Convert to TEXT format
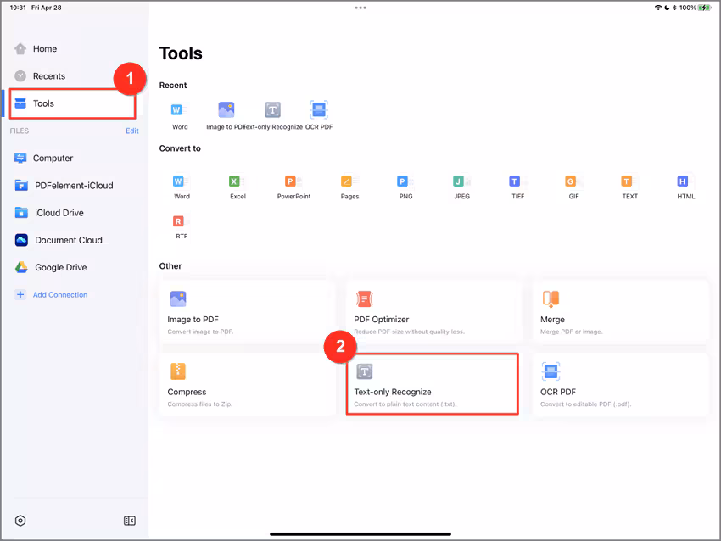721x541 pixels. coord(630,187)
